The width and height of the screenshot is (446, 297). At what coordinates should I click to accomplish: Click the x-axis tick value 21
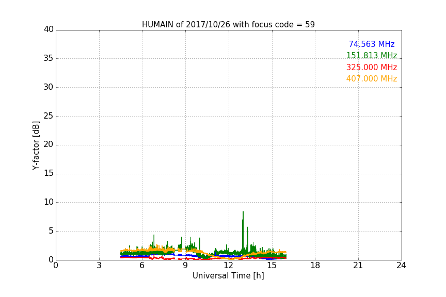tap(358, 266)
